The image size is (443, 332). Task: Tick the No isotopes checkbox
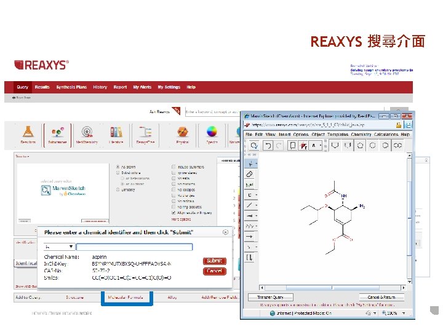174,190
